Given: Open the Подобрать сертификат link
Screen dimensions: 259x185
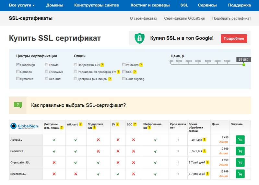Looking at the screenshot, I should [231, 18].
